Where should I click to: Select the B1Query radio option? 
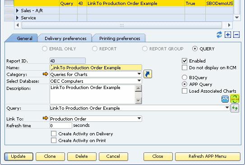coord(185,77)
